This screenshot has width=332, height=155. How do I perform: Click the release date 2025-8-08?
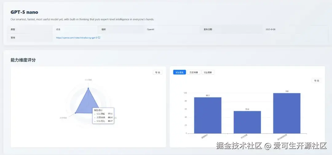coord(271,30)
